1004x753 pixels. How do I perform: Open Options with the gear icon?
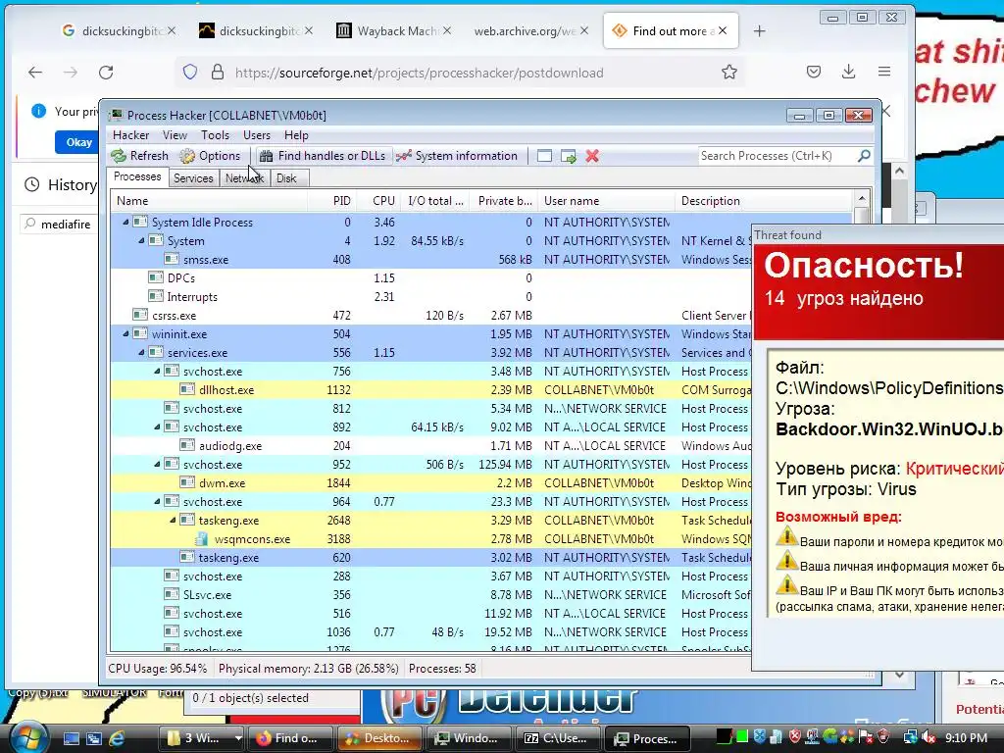coord(210,156)
